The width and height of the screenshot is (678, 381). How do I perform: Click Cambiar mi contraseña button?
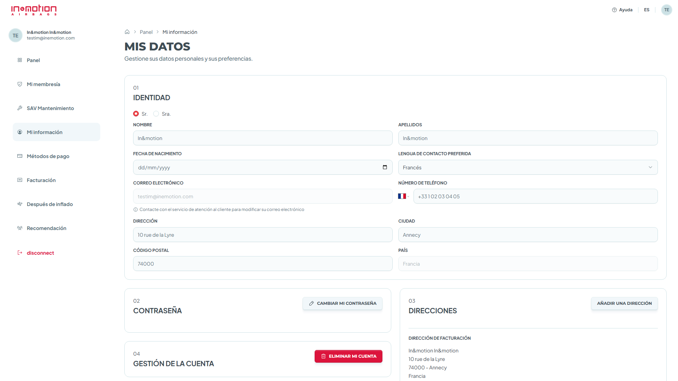pos(343,303)
